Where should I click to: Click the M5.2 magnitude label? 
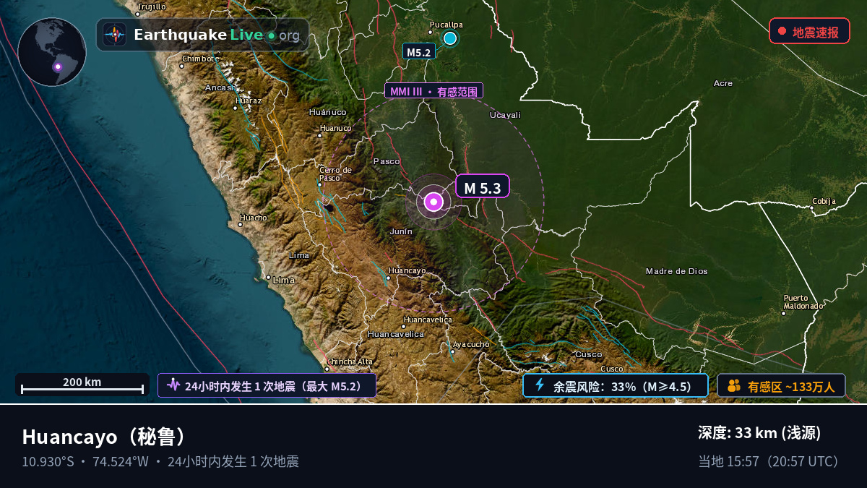(x=419, y=52)
